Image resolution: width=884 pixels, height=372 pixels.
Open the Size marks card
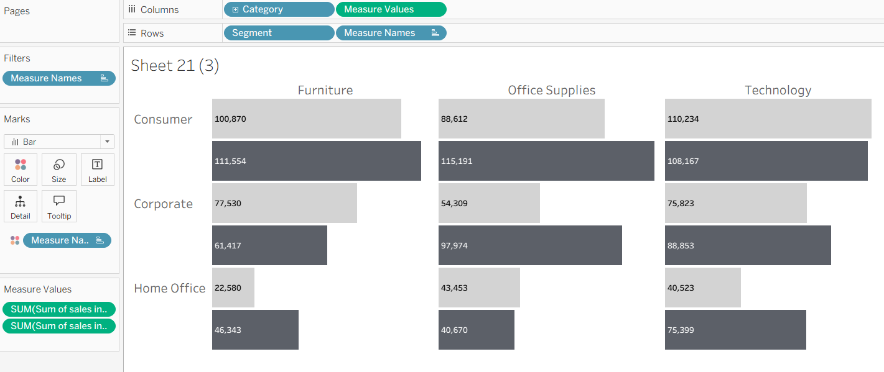tap(59, 170)
